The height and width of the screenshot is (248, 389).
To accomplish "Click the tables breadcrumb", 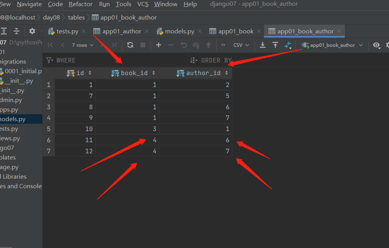I will pyautogui.click(x=76, y=18).
